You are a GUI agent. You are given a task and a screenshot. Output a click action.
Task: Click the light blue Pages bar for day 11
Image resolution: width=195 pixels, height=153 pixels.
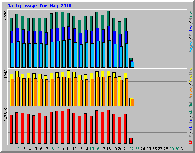pyautogui.click(x=70, y=54)
